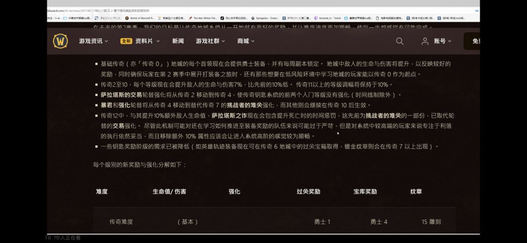Click the 难度 column header

click(102, 192)
